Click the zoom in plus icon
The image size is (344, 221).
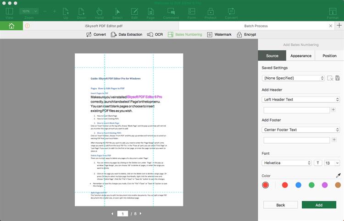[x=55, y=11]
